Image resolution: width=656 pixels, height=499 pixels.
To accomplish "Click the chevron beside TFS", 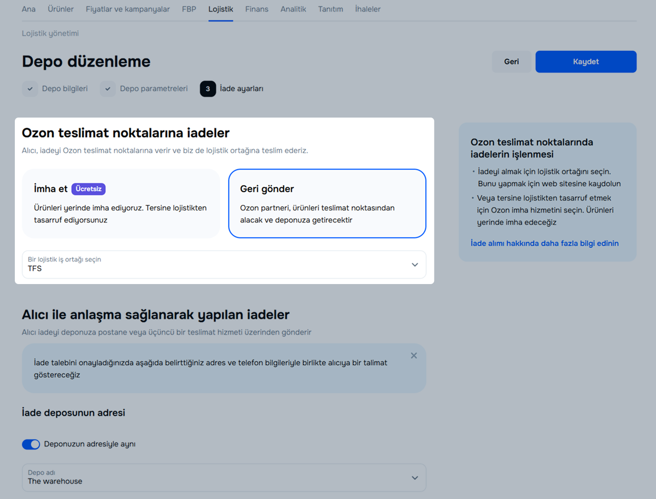I will click(x=415, y=265).
